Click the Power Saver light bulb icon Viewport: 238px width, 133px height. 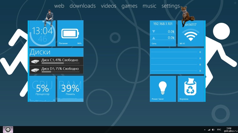click(162, 87)
